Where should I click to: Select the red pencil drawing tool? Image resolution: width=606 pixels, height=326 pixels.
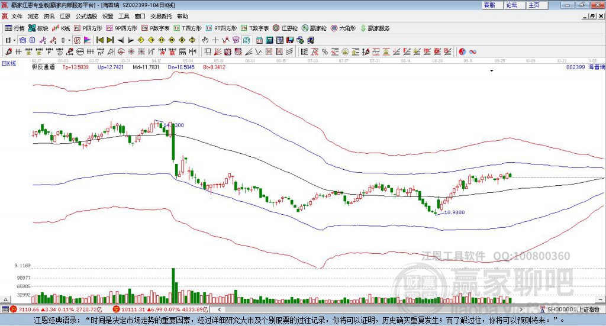pos(8,51)
